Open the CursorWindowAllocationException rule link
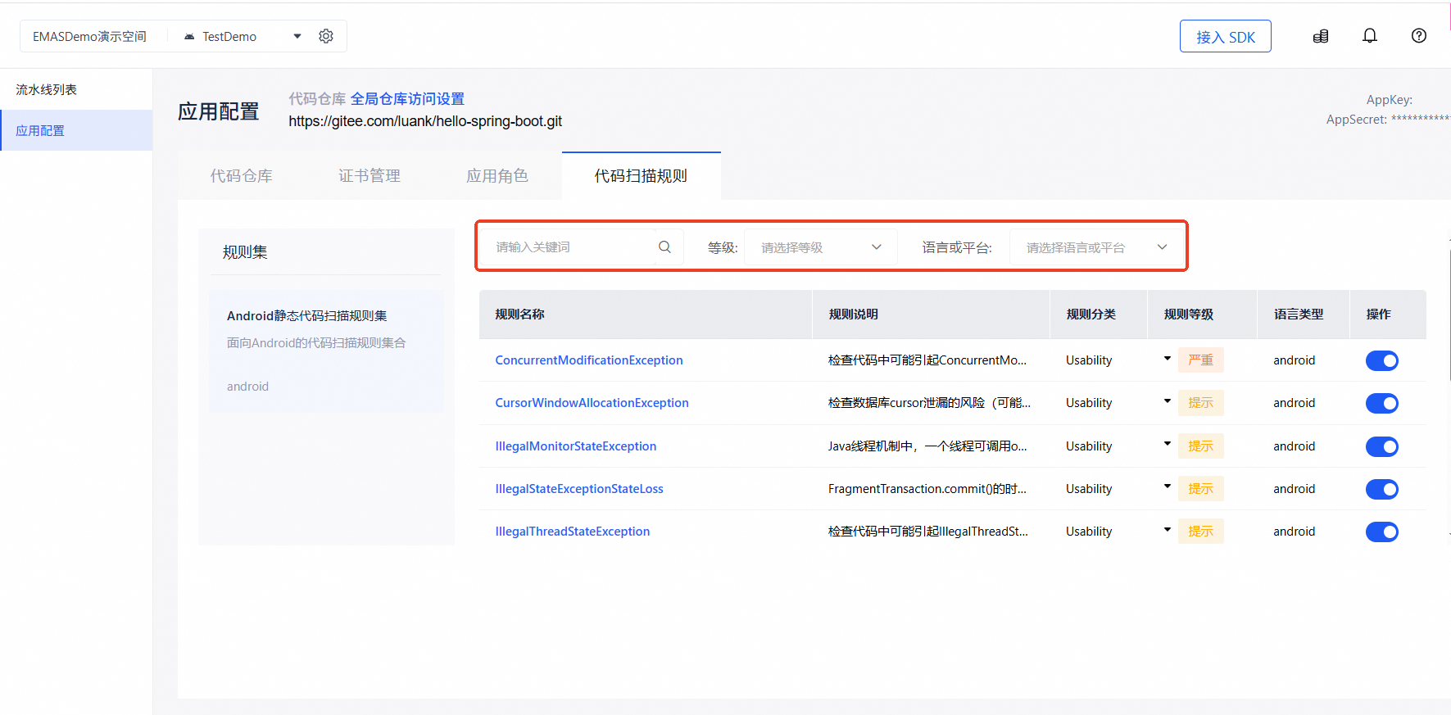Screen dimensions: 1451x715 592,403
